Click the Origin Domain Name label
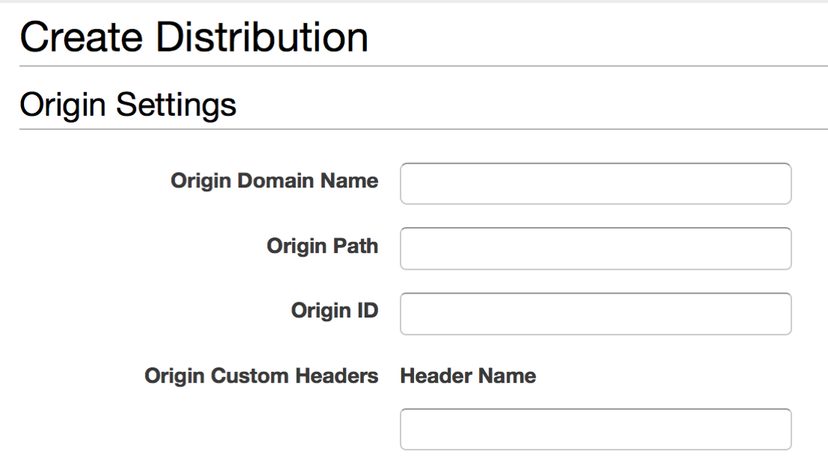The image size is (828, 469). pyautogui.click(x=274, y=181)
